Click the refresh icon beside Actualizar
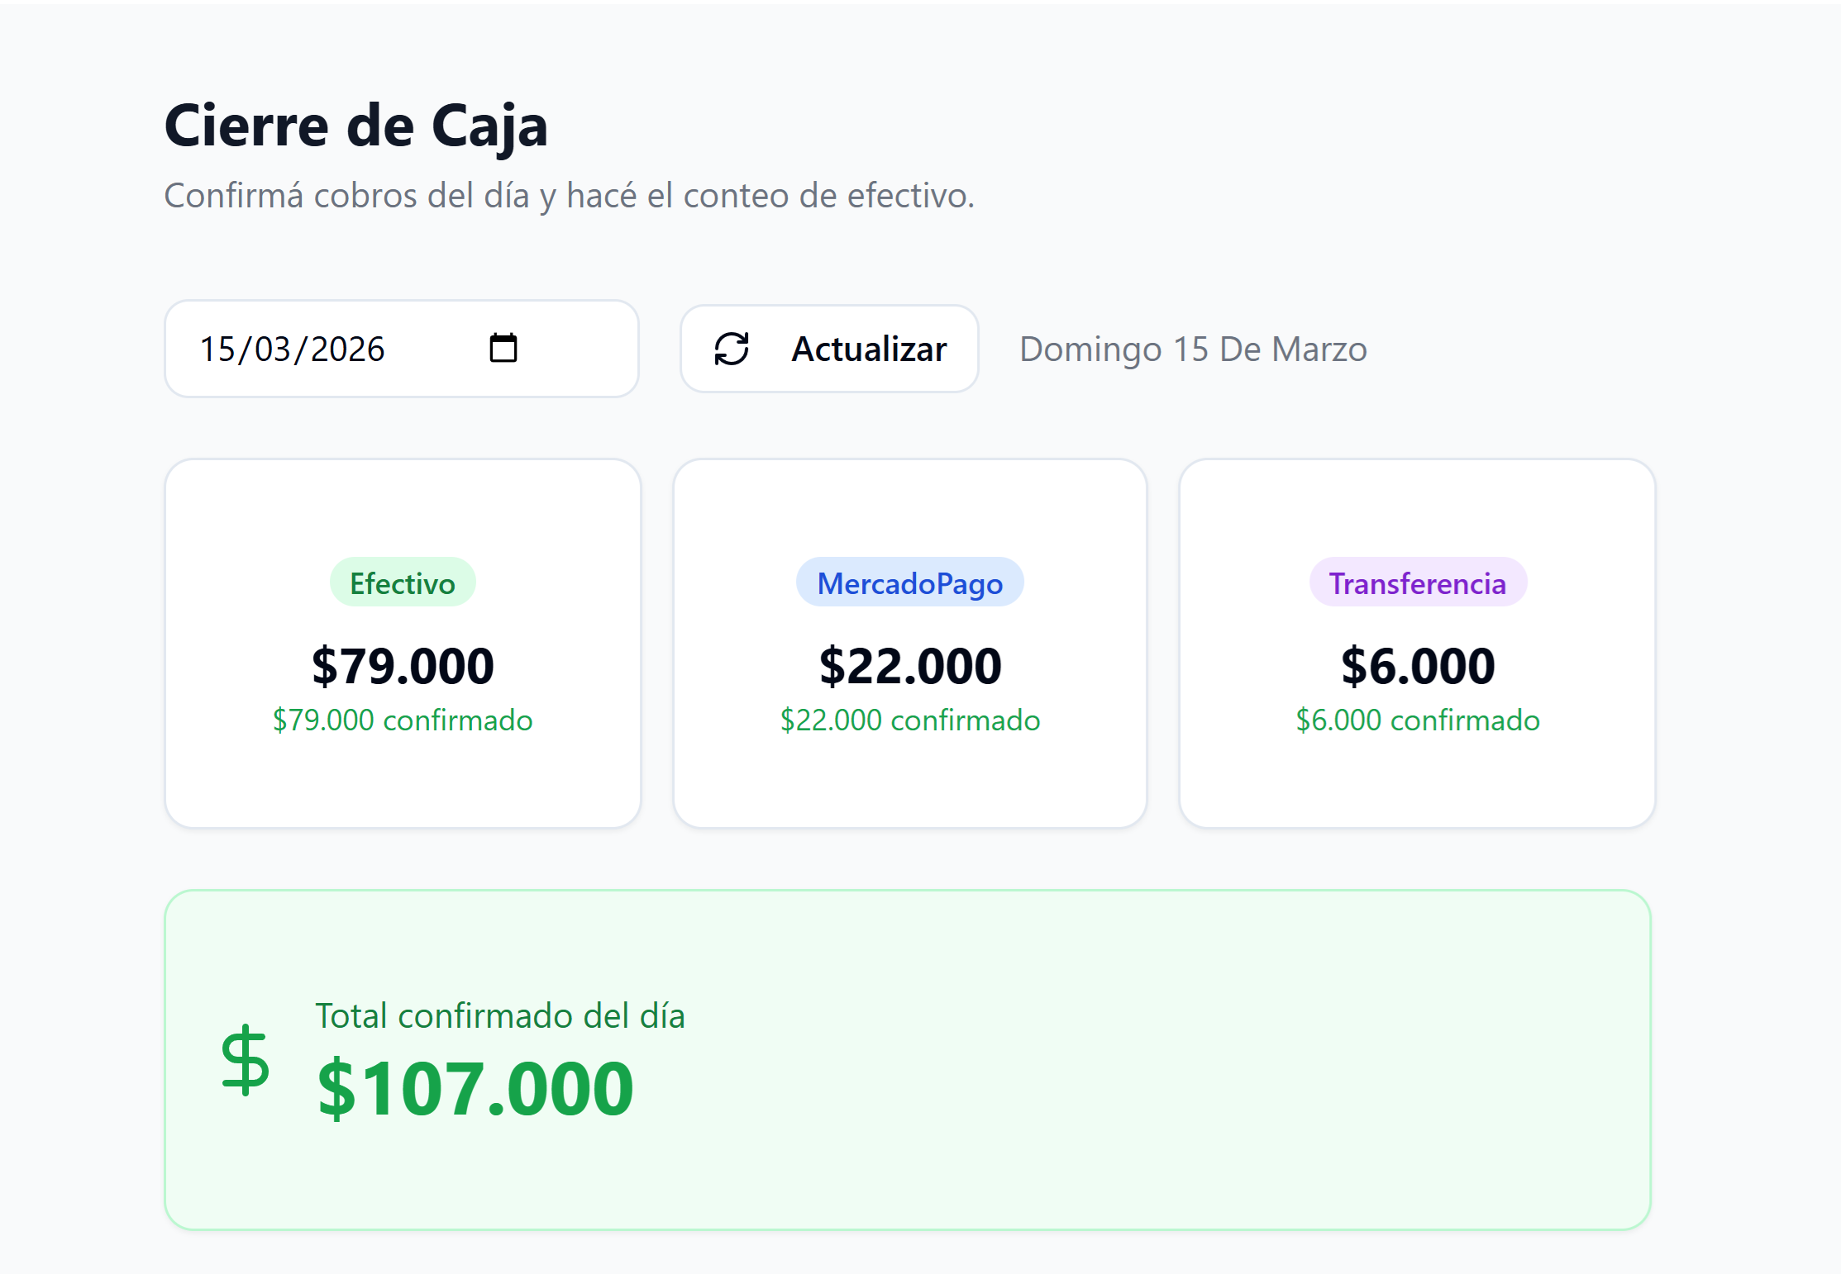 coord(731,349)
